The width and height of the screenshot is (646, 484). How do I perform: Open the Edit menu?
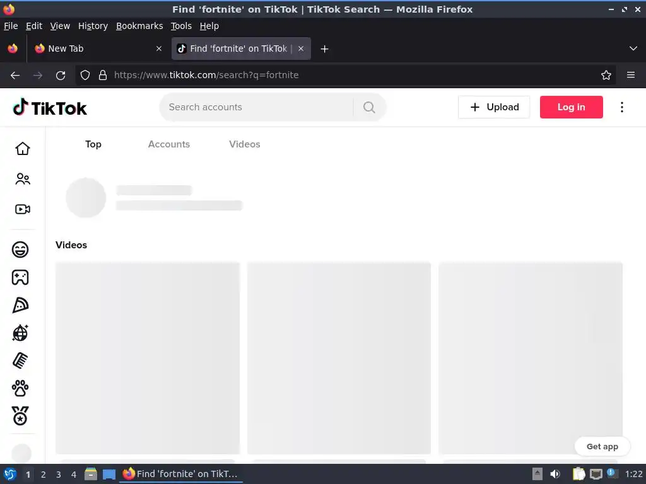[34, 26]
